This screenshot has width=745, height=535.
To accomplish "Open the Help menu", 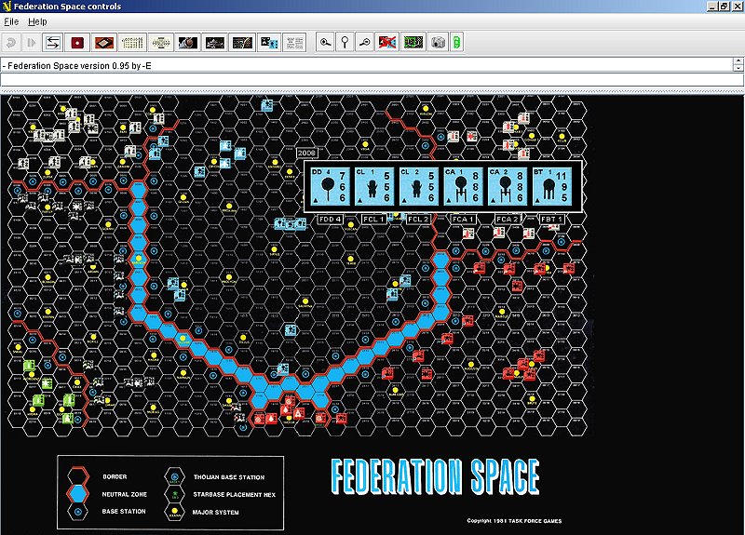I will [x=37, y=21].
